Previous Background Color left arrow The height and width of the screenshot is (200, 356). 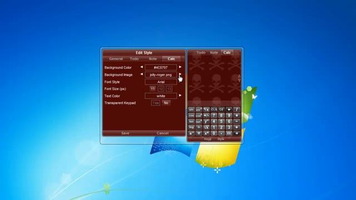tap(142, 67)
